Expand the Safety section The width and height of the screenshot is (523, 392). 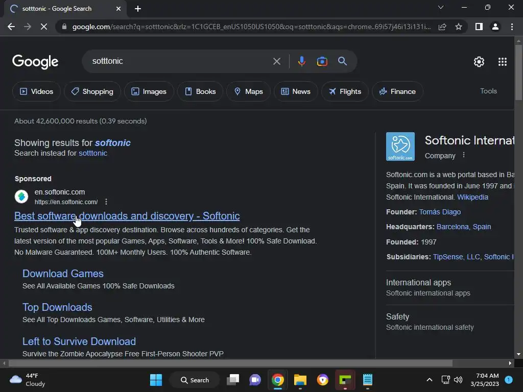point(450,322)
